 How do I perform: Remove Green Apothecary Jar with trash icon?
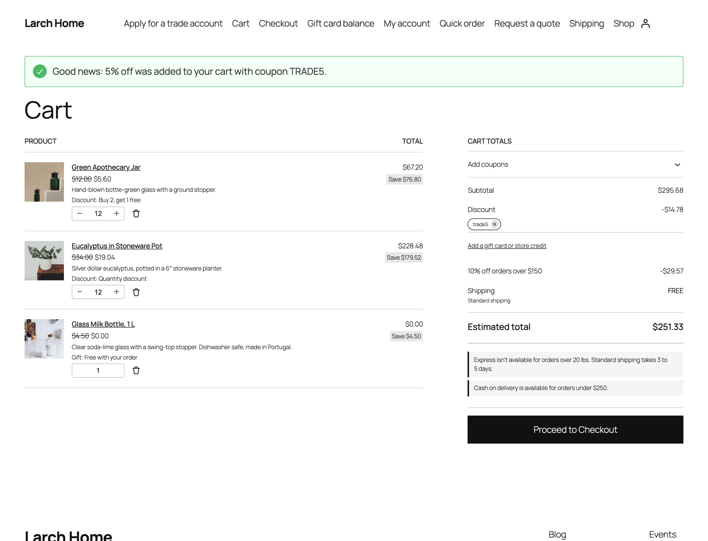(x=136, y=214)
